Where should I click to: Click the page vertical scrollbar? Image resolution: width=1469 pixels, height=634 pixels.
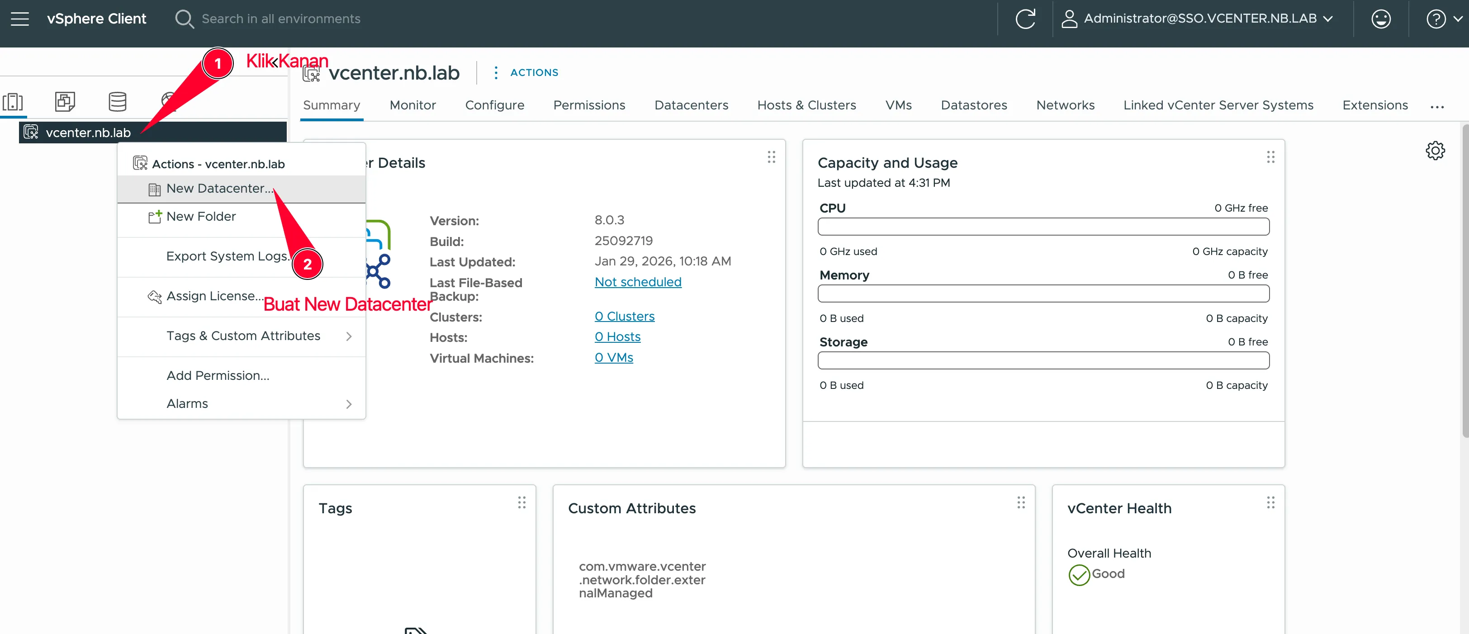point(1464,282)
